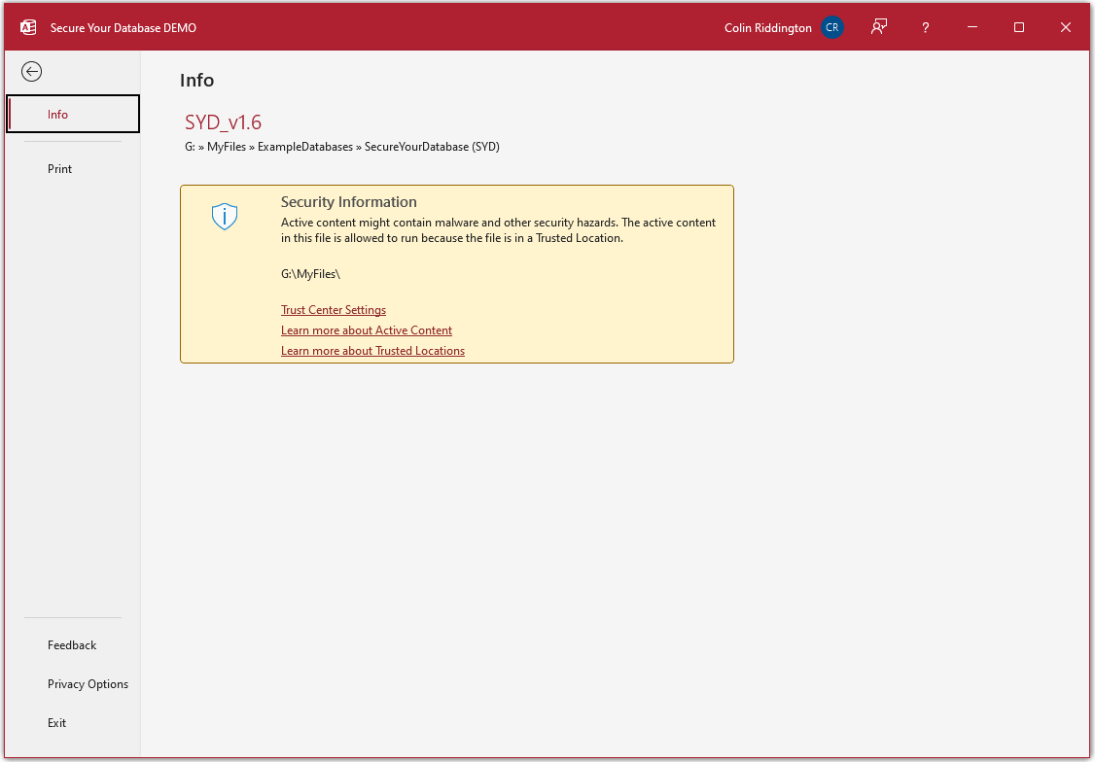Follow Learn more about Trusted Locations link
The height and width of the screenshot is (762, 1095).
(x=372, y=350)
